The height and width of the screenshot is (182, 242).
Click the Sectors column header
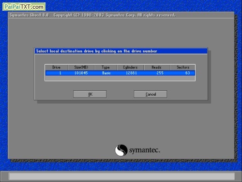pos(183,67)
